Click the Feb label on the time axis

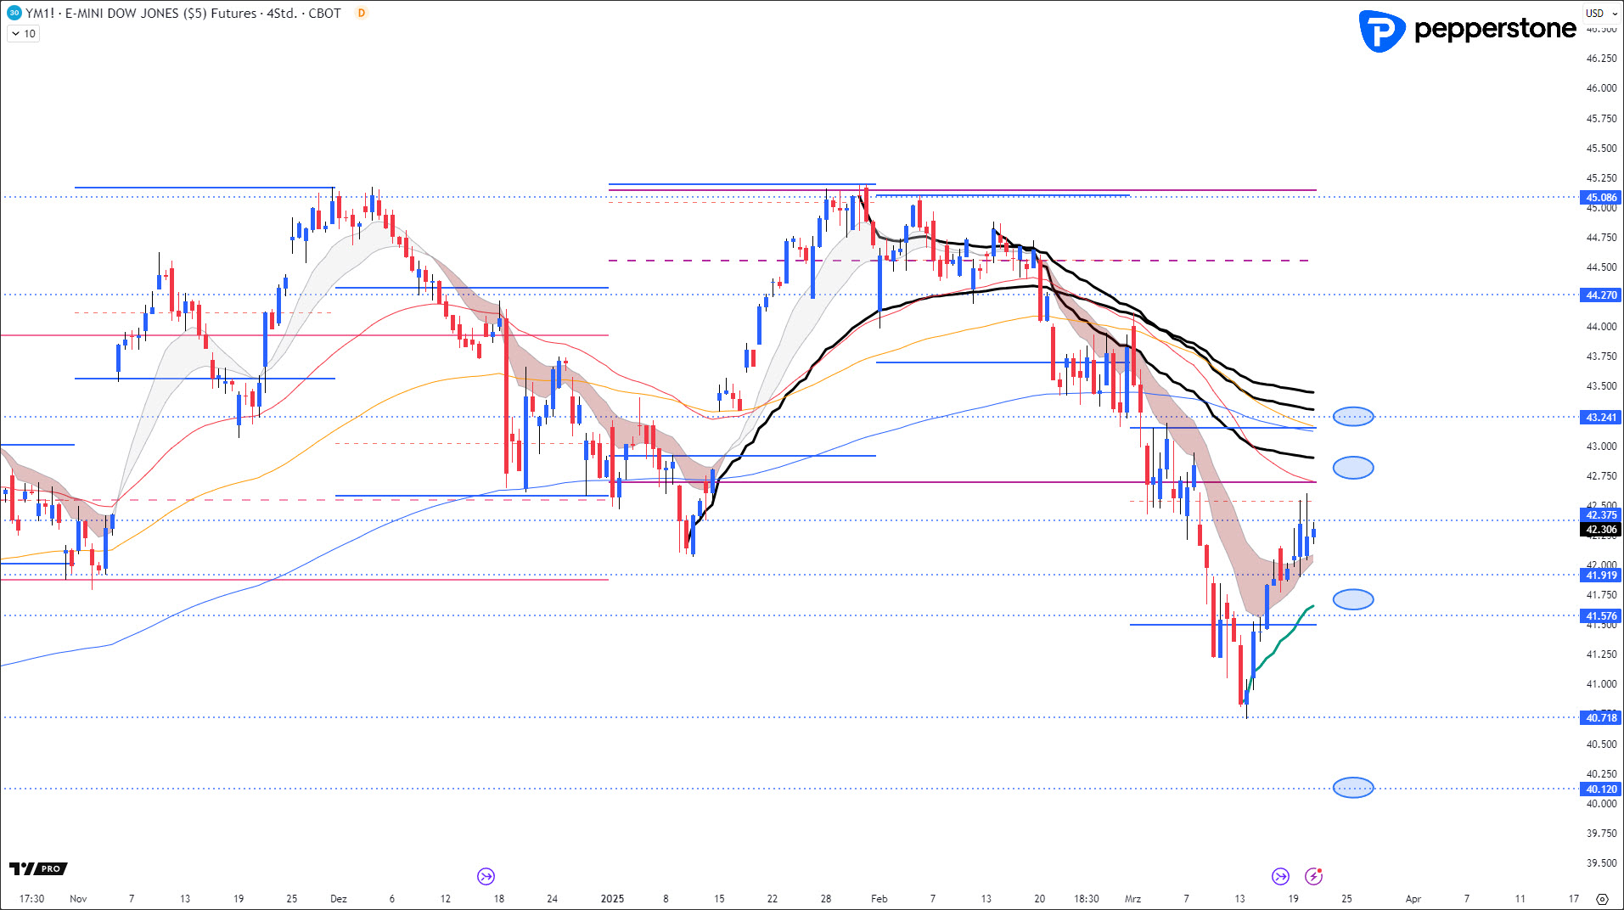(x=879, y=898)
